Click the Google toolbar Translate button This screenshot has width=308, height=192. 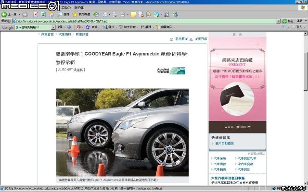tap(146, 27)
